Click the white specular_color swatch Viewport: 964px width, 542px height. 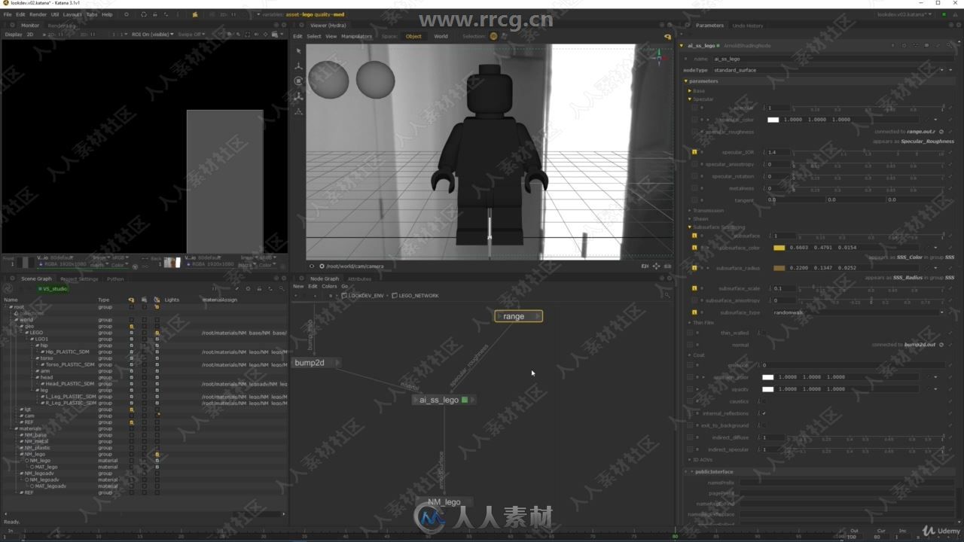(773, 120)
